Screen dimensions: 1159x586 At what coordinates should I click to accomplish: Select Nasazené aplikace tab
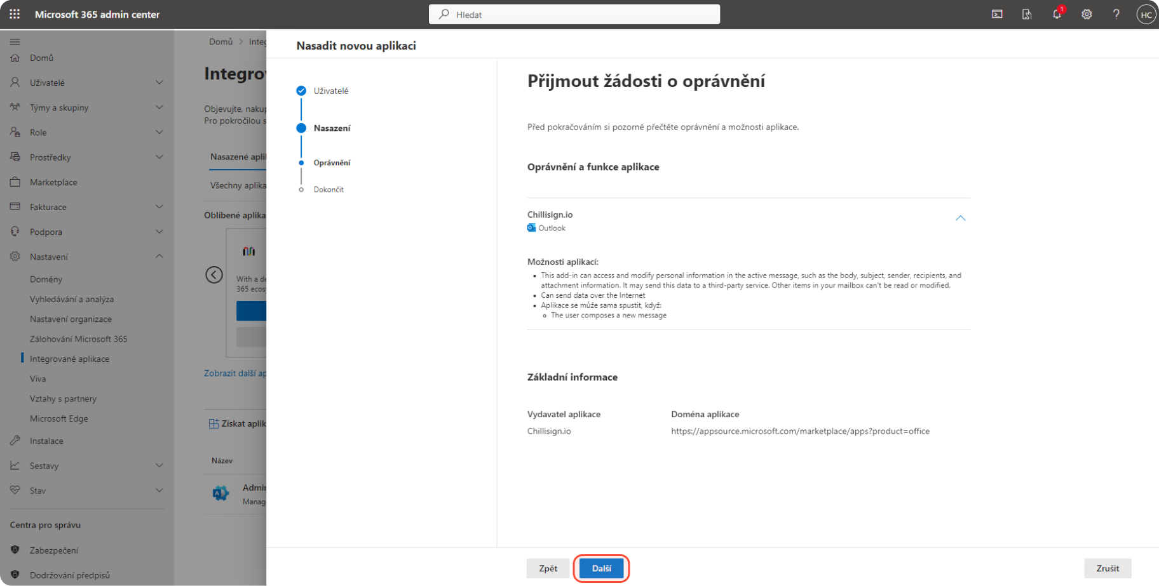click(238, 157)
